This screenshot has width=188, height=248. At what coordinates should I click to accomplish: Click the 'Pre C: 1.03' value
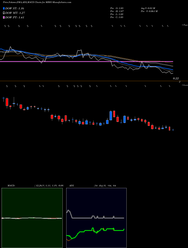coord(117,17)
